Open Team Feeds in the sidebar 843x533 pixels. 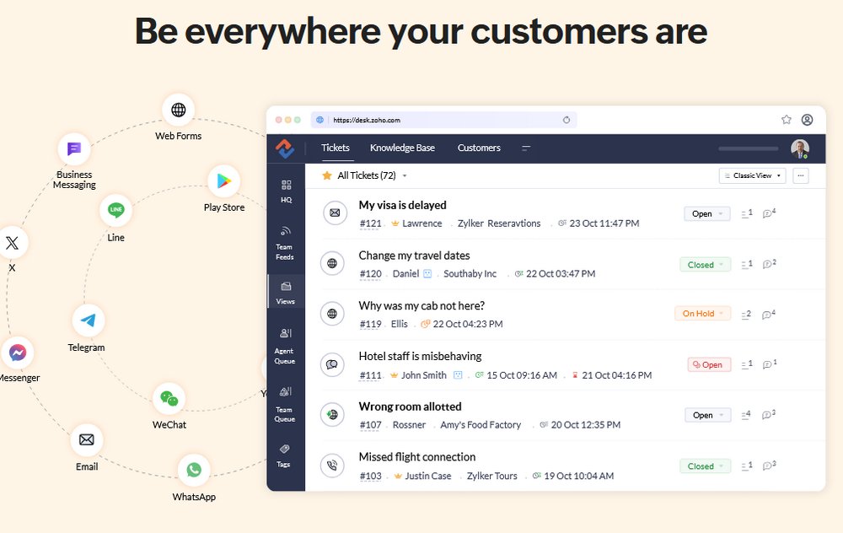tap(285, 243)
